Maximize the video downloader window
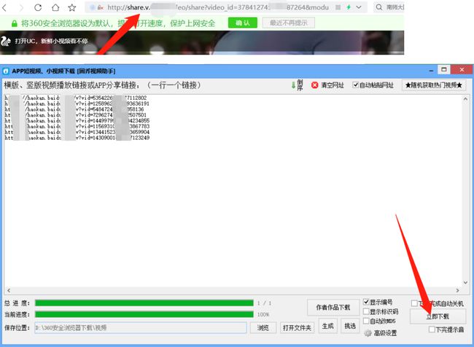Viewport: 474px width, 347px height. [444, 70]
